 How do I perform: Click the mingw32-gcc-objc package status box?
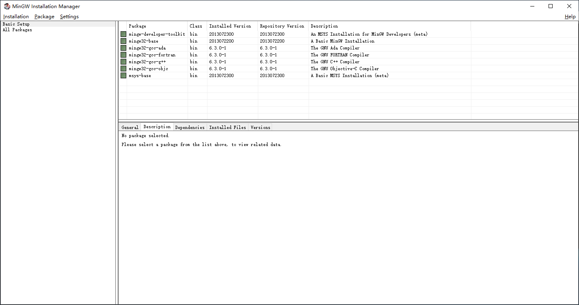coord(123,69)
